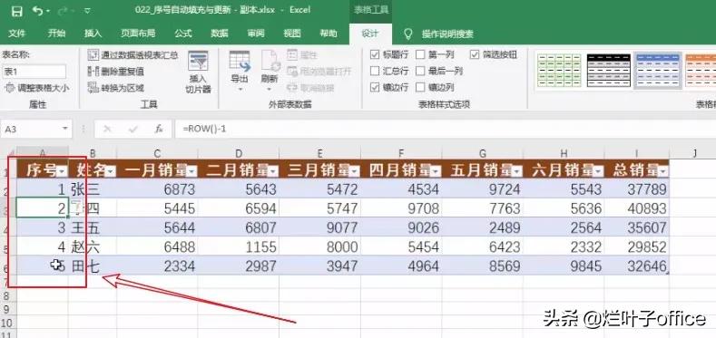The height and width of the screenshot is (338, 716).
Task: Choose the orange table style thumbnail
Action: [701, 71]
